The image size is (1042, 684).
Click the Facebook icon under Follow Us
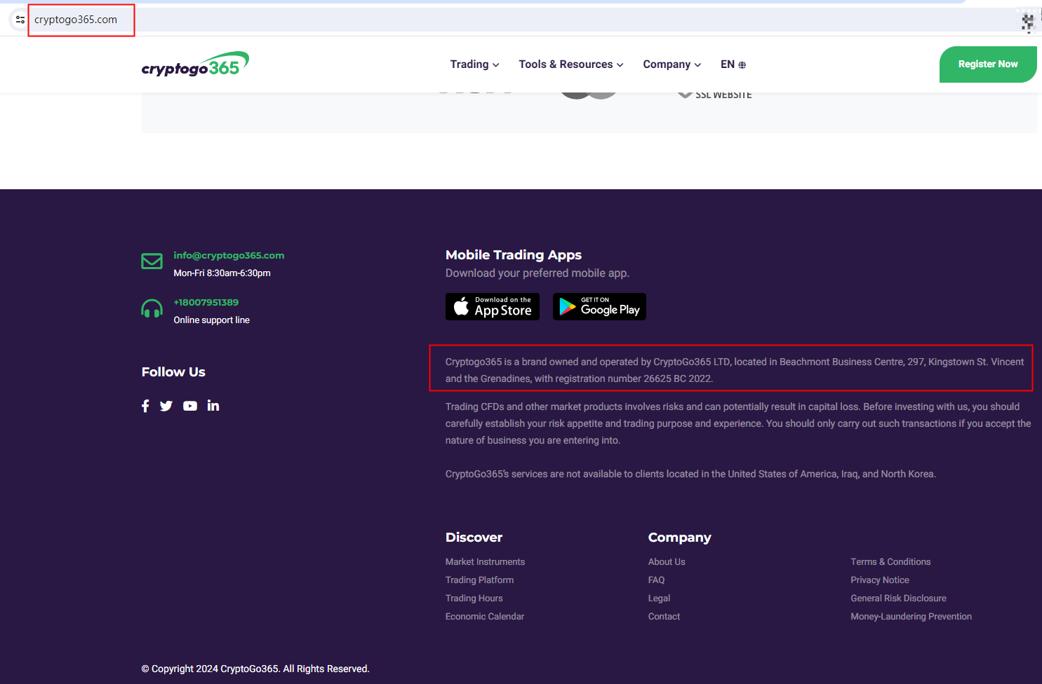click(x=145, y=406)
